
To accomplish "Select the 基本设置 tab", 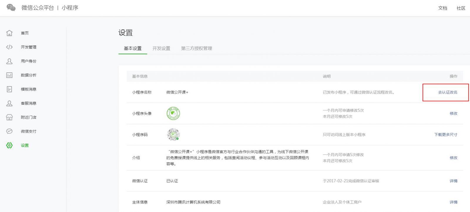I will click(132, 48).
